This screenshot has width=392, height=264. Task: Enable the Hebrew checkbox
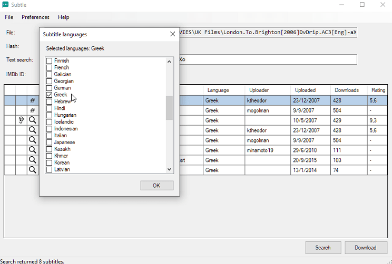[49, 101]
